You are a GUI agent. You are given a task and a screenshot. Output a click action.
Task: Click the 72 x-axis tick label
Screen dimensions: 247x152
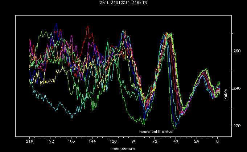[x=155, y=142]
